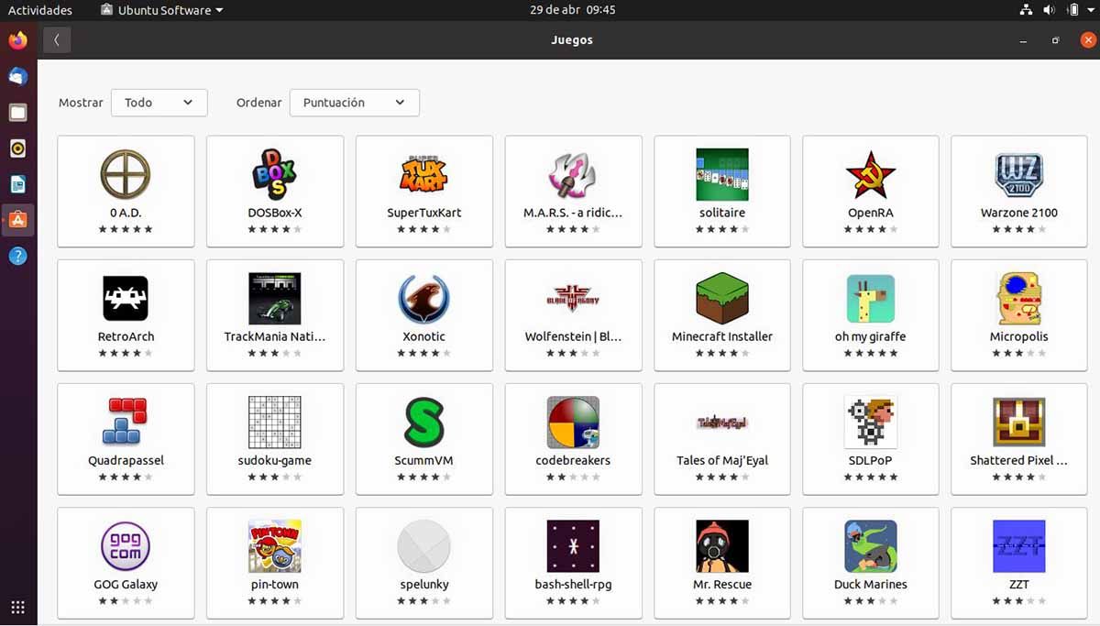This screenshot has width=1100, height=626.
Task: Open the Actividades overview
Action: point(40,10)
